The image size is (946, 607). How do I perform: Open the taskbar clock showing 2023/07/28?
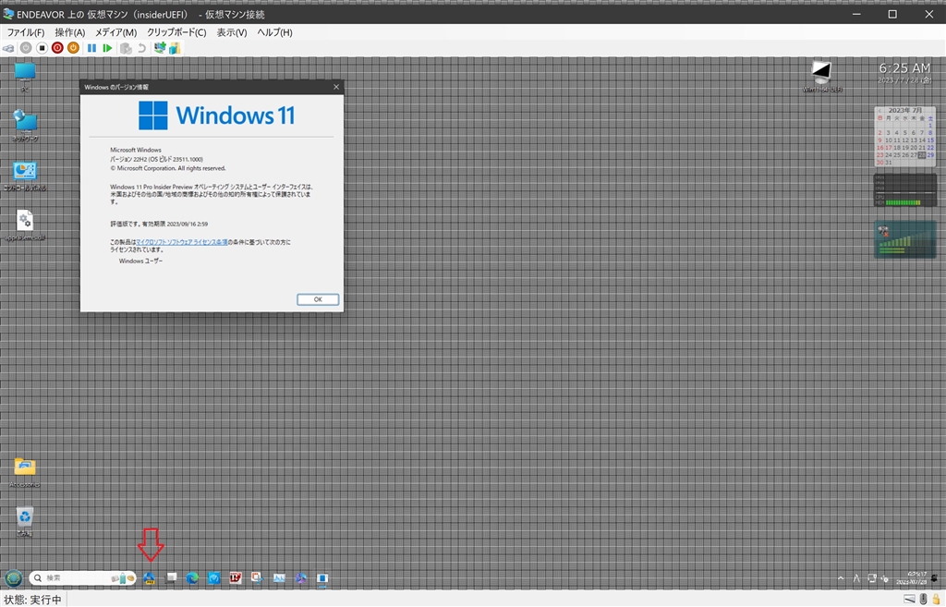tap(912, 578)
